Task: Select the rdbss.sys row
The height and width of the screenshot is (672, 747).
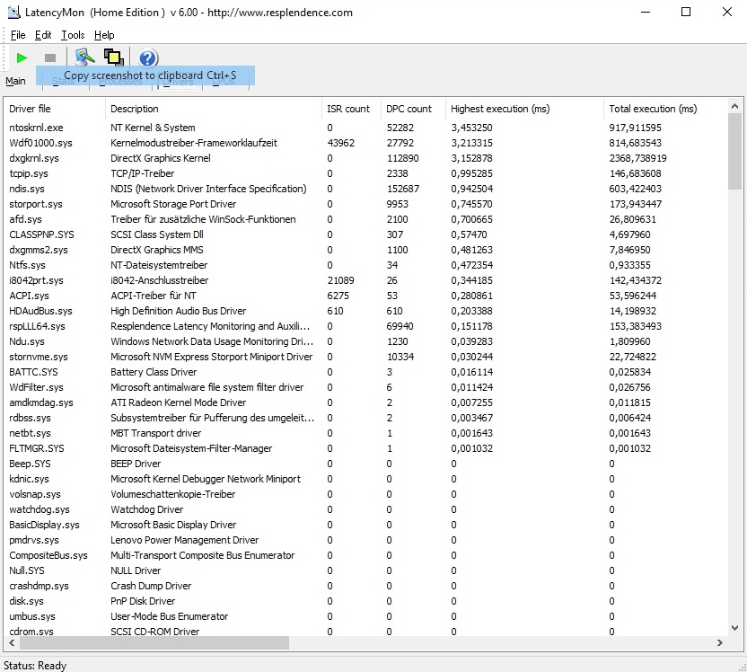Action: tap(366, 418)
